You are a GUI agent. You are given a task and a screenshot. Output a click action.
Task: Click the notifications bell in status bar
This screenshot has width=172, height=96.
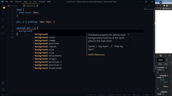(x=152, y=95)
